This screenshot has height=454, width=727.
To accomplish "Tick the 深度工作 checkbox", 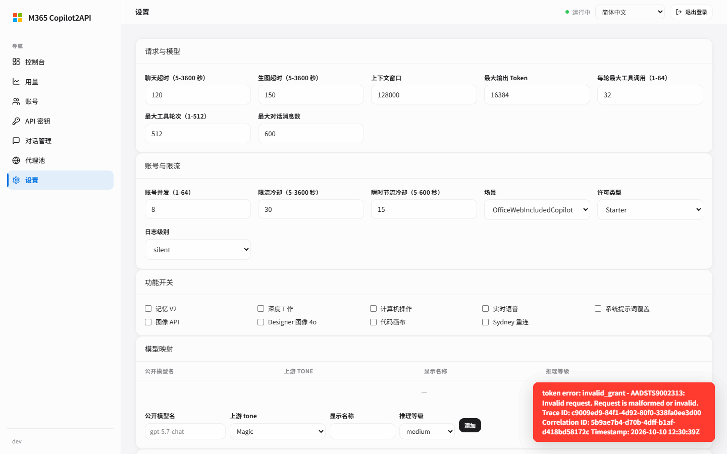I will (x=261, y=308).
